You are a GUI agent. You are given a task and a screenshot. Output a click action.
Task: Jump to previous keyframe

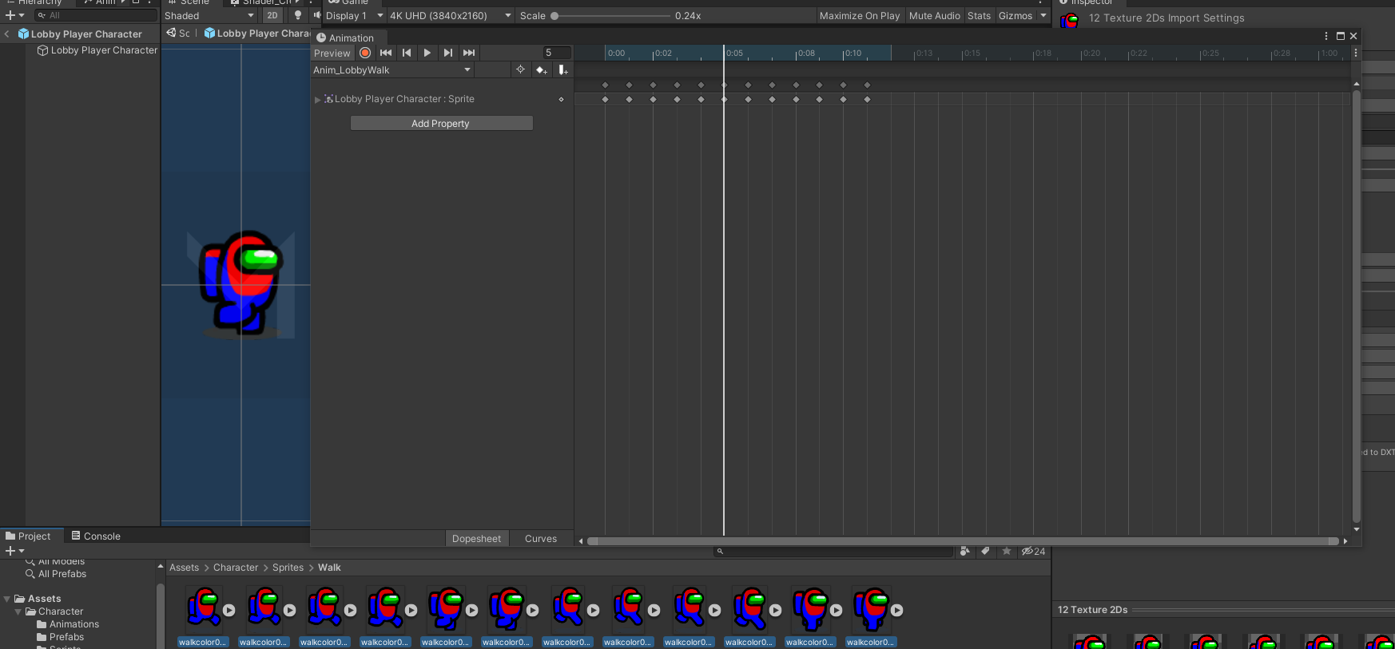(407, 53)
